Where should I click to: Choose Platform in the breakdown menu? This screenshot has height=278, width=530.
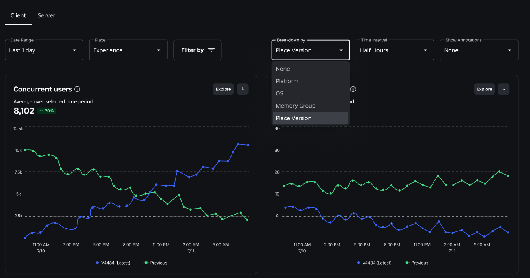[x=311, y=81]
